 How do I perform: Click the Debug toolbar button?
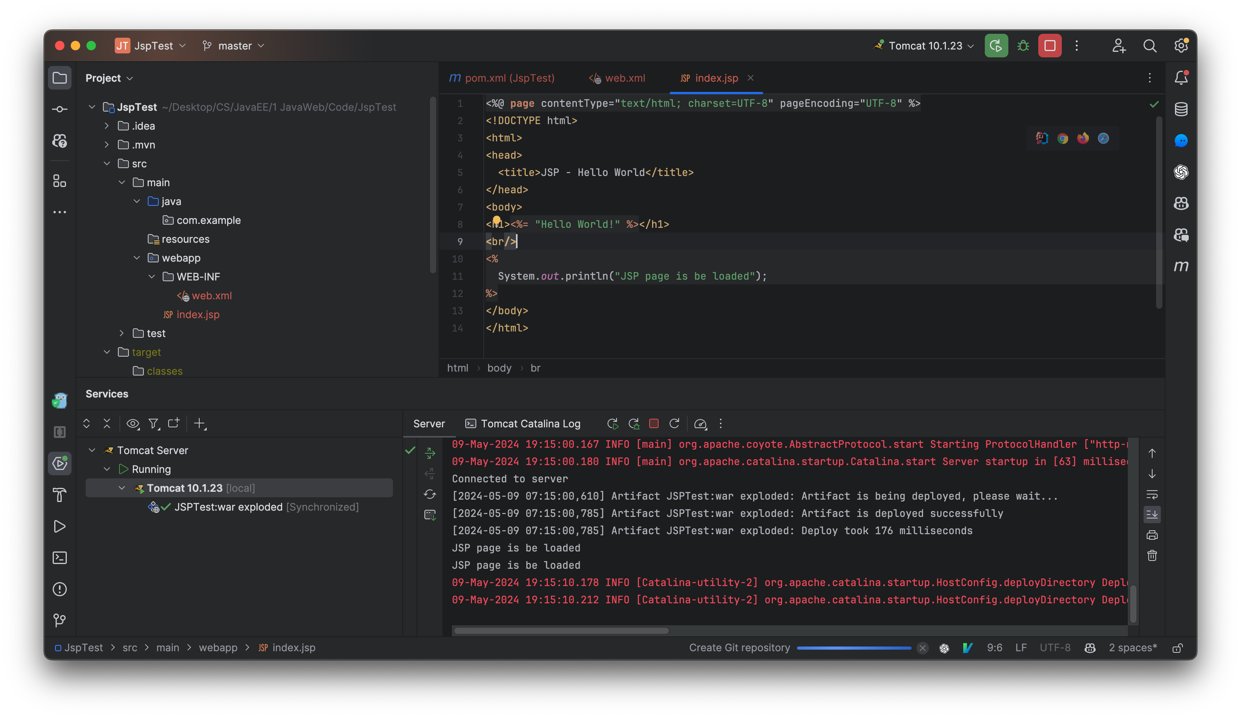pyautogui.click(x=1023, y=45)
